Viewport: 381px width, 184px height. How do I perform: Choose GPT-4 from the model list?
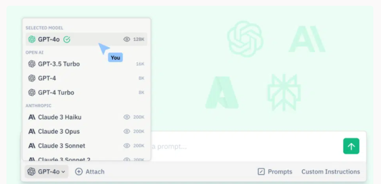tap(86, 78)
